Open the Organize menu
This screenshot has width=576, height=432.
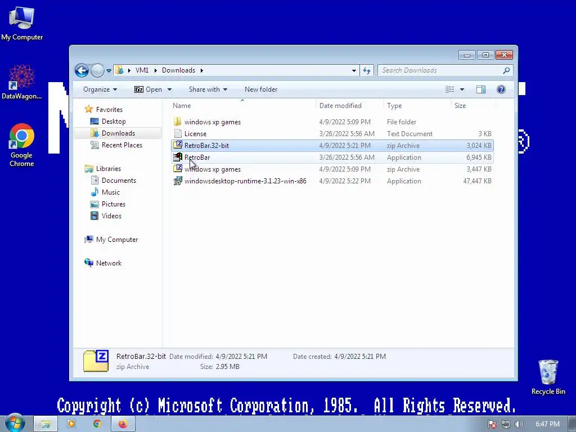click(x=100, y=89)
